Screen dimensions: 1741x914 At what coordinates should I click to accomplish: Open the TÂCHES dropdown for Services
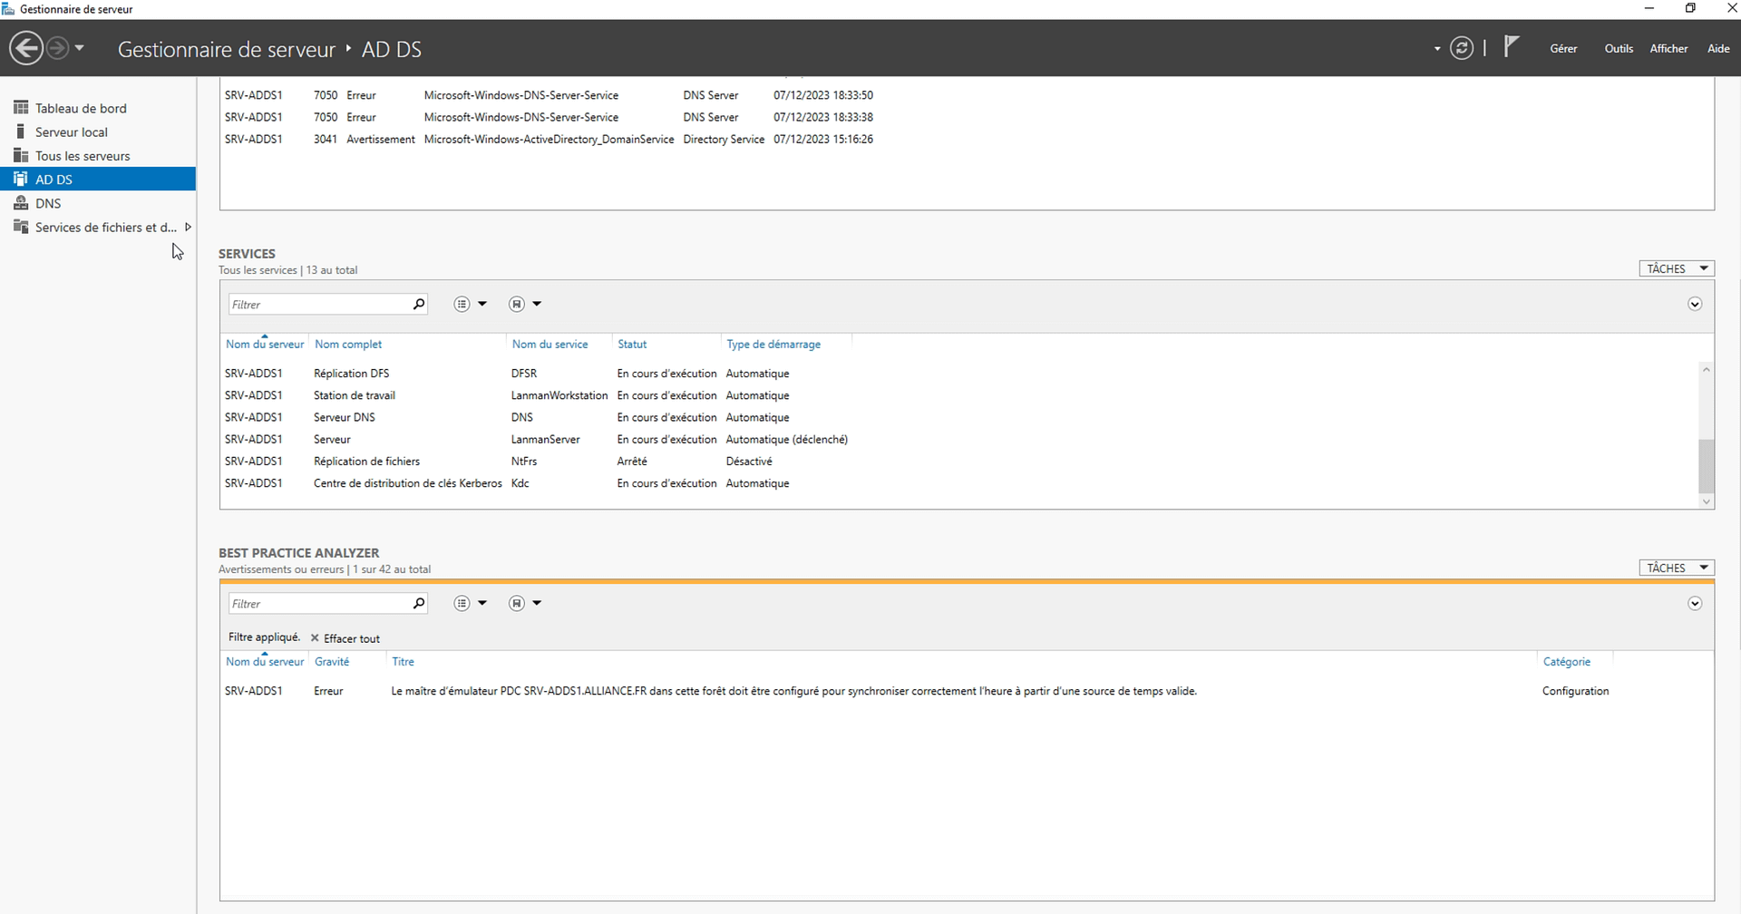coord(1676,268)
